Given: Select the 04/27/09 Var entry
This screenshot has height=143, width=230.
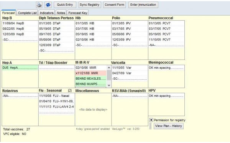Looking at the screenshot, I should 130,73.
